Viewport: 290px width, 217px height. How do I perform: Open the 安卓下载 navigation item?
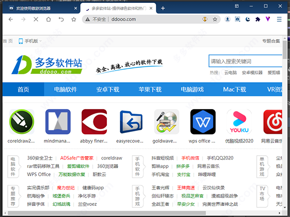(x=108, y=89)
